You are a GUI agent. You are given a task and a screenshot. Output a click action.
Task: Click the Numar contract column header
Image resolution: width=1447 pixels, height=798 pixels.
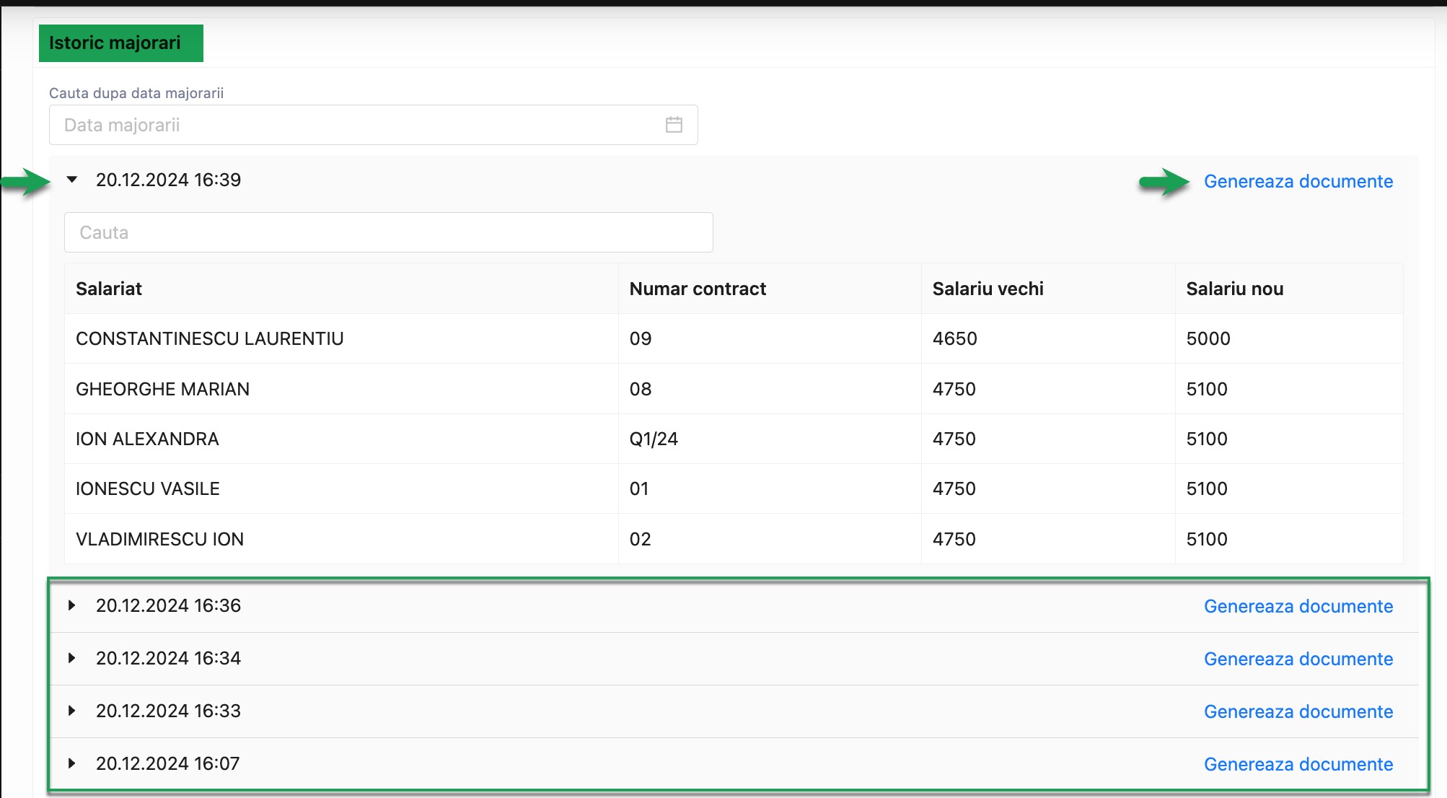[698, 289]
